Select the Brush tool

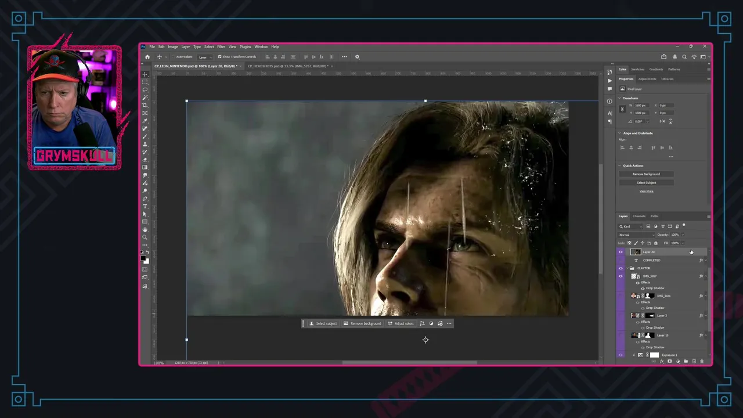pos(145,136)
